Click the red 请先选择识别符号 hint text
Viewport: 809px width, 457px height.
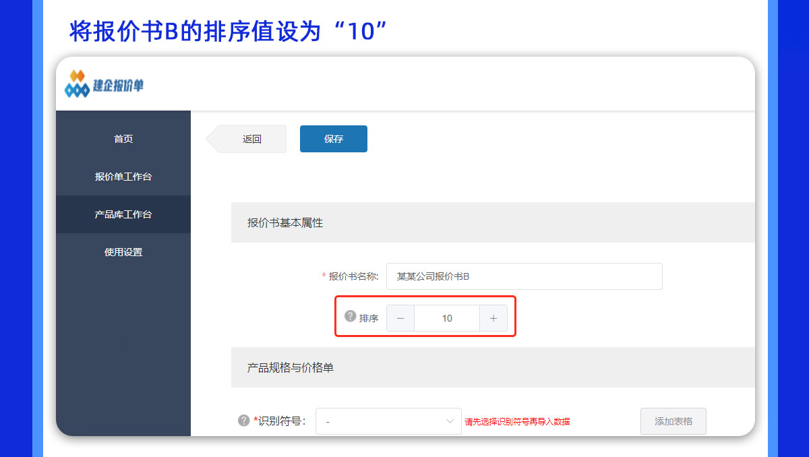pos(517,422)
